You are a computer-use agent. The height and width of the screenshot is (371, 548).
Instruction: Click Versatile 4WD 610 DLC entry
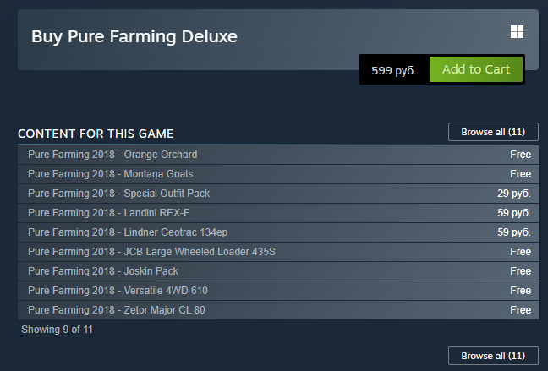118,291
